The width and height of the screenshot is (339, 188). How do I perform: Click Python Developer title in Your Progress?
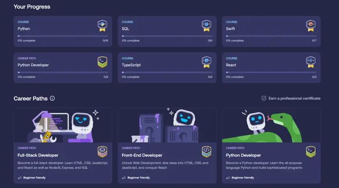(33, 65)
